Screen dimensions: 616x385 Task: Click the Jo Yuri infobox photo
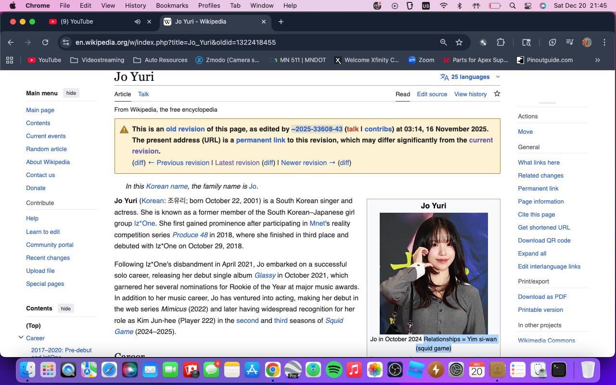click(x=434, y=273)
